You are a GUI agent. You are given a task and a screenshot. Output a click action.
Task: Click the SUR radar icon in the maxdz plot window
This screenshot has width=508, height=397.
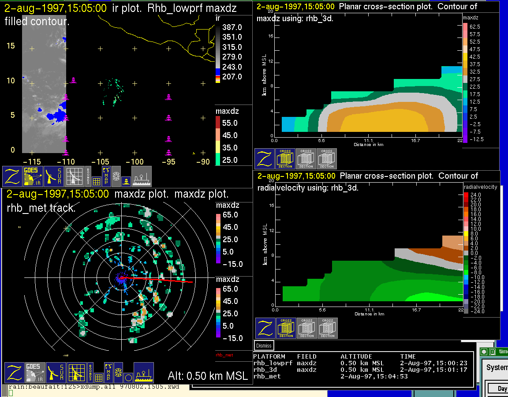tap(56, 373)
